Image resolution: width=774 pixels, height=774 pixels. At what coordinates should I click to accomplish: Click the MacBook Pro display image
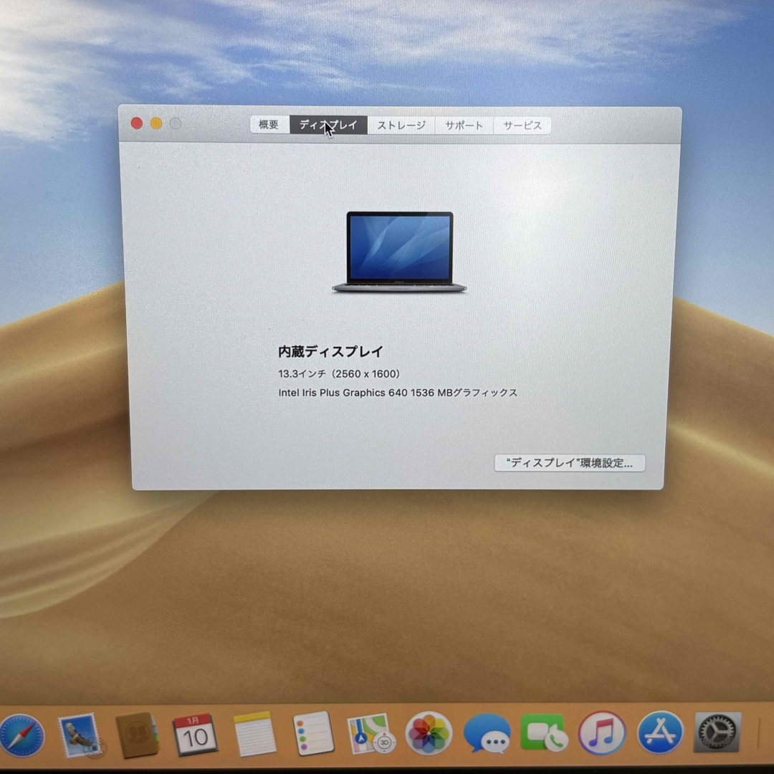click(x=399, y=252)
